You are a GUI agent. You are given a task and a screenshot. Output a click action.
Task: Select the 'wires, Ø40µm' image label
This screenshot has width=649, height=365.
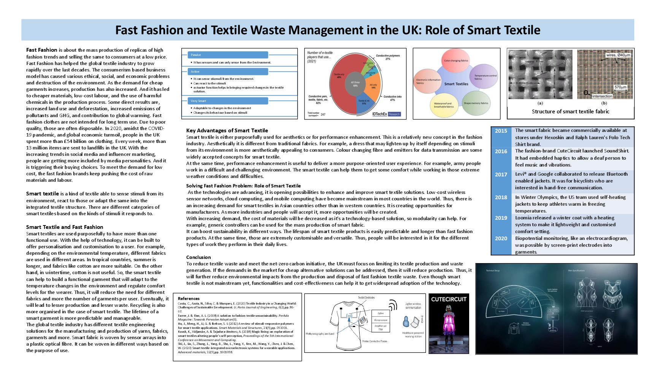click(618, 55)
